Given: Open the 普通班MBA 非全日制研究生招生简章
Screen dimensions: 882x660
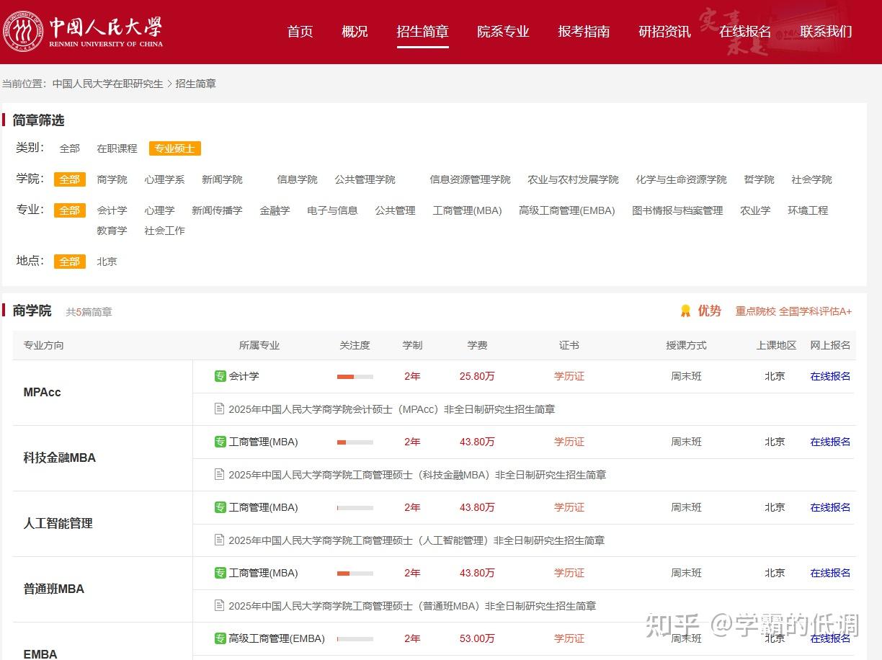Looking at the screenshot, I should tap(412, 606).
